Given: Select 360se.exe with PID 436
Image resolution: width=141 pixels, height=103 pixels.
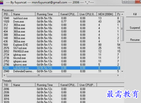Looking at the screenshot, I should pyautogui.click(x=61, y=41).
